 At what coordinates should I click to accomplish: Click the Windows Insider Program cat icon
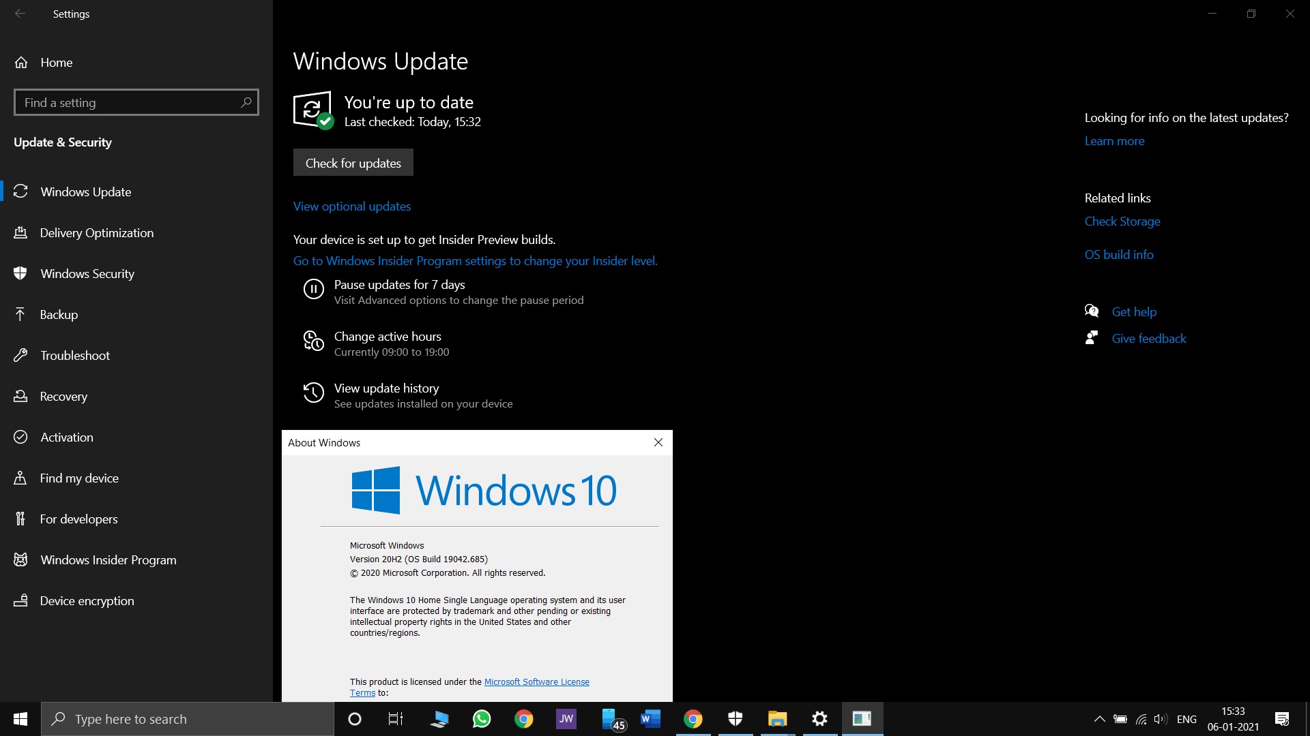click(x=20, y=559)
